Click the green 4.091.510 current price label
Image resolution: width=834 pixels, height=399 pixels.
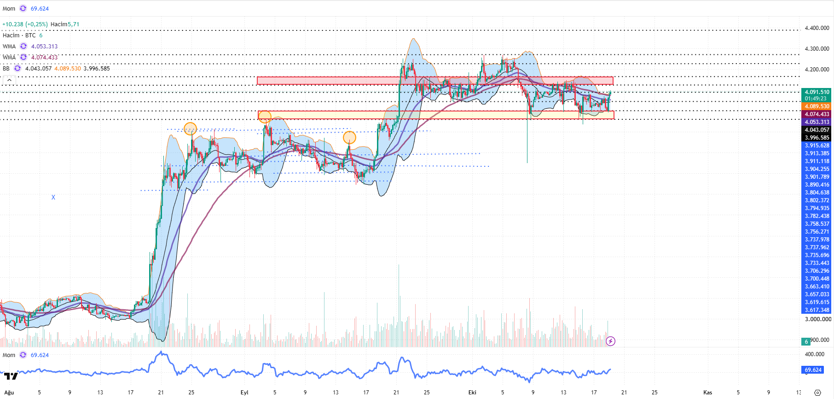pos(816,95)
